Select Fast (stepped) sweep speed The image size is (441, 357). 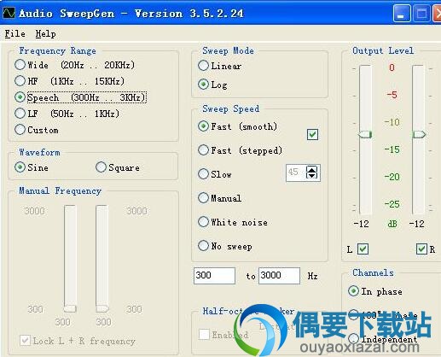point(240,150)
